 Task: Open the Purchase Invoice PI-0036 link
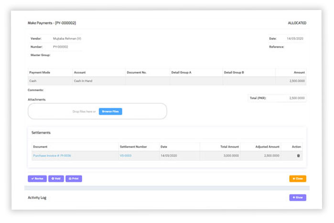[x=52, y=156]
